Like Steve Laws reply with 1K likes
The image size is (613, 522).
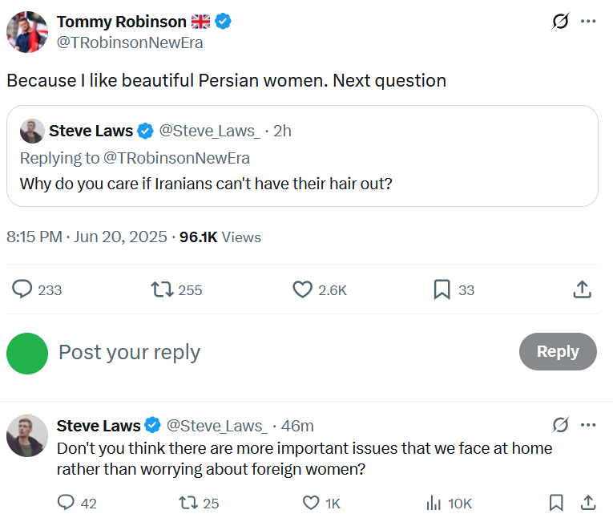click(311, 503)
